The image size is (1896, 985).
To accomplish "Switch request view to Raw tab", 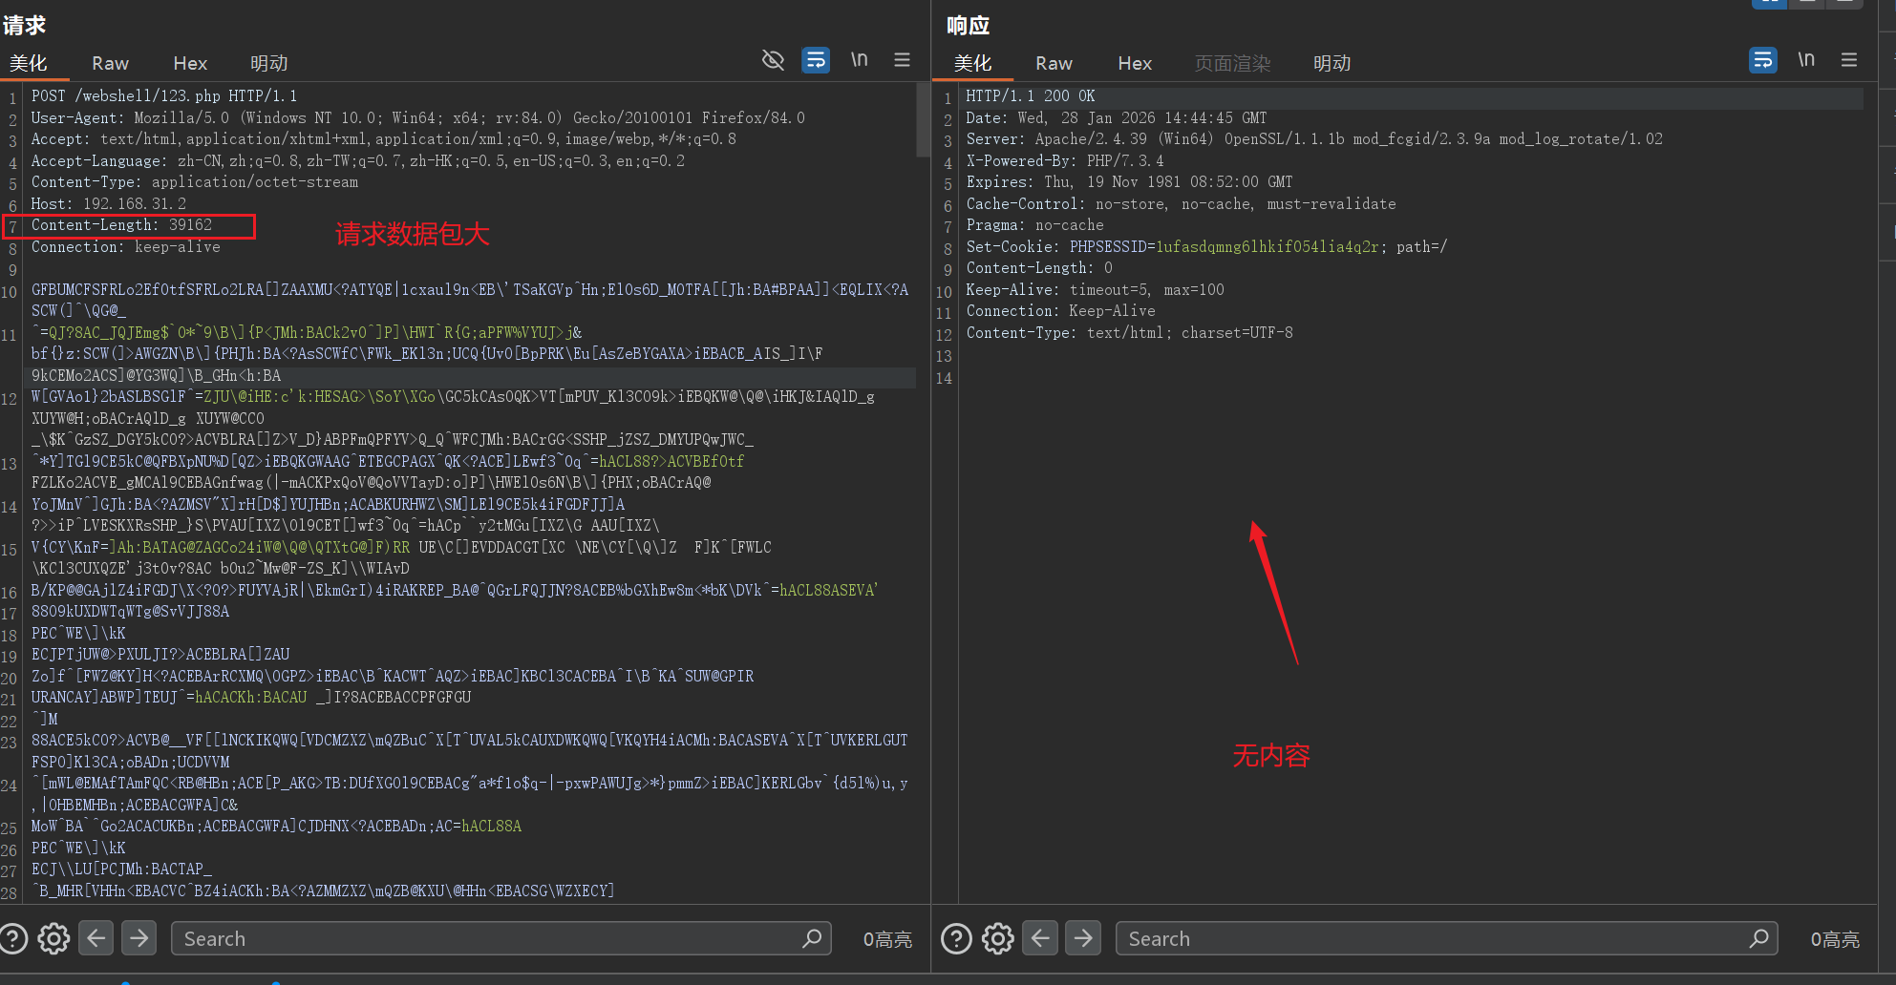I will (x=110, y=63).
